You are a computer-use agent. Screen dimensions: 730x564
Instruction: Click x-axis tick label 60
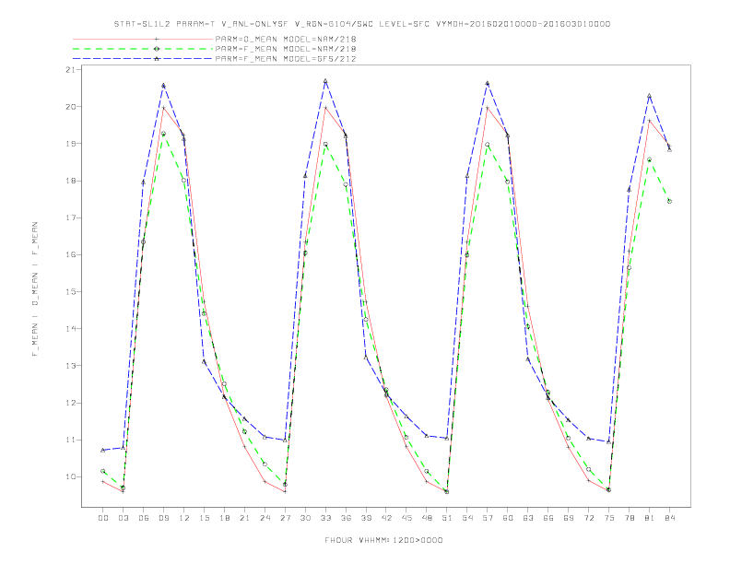click(x=508, y=518)
